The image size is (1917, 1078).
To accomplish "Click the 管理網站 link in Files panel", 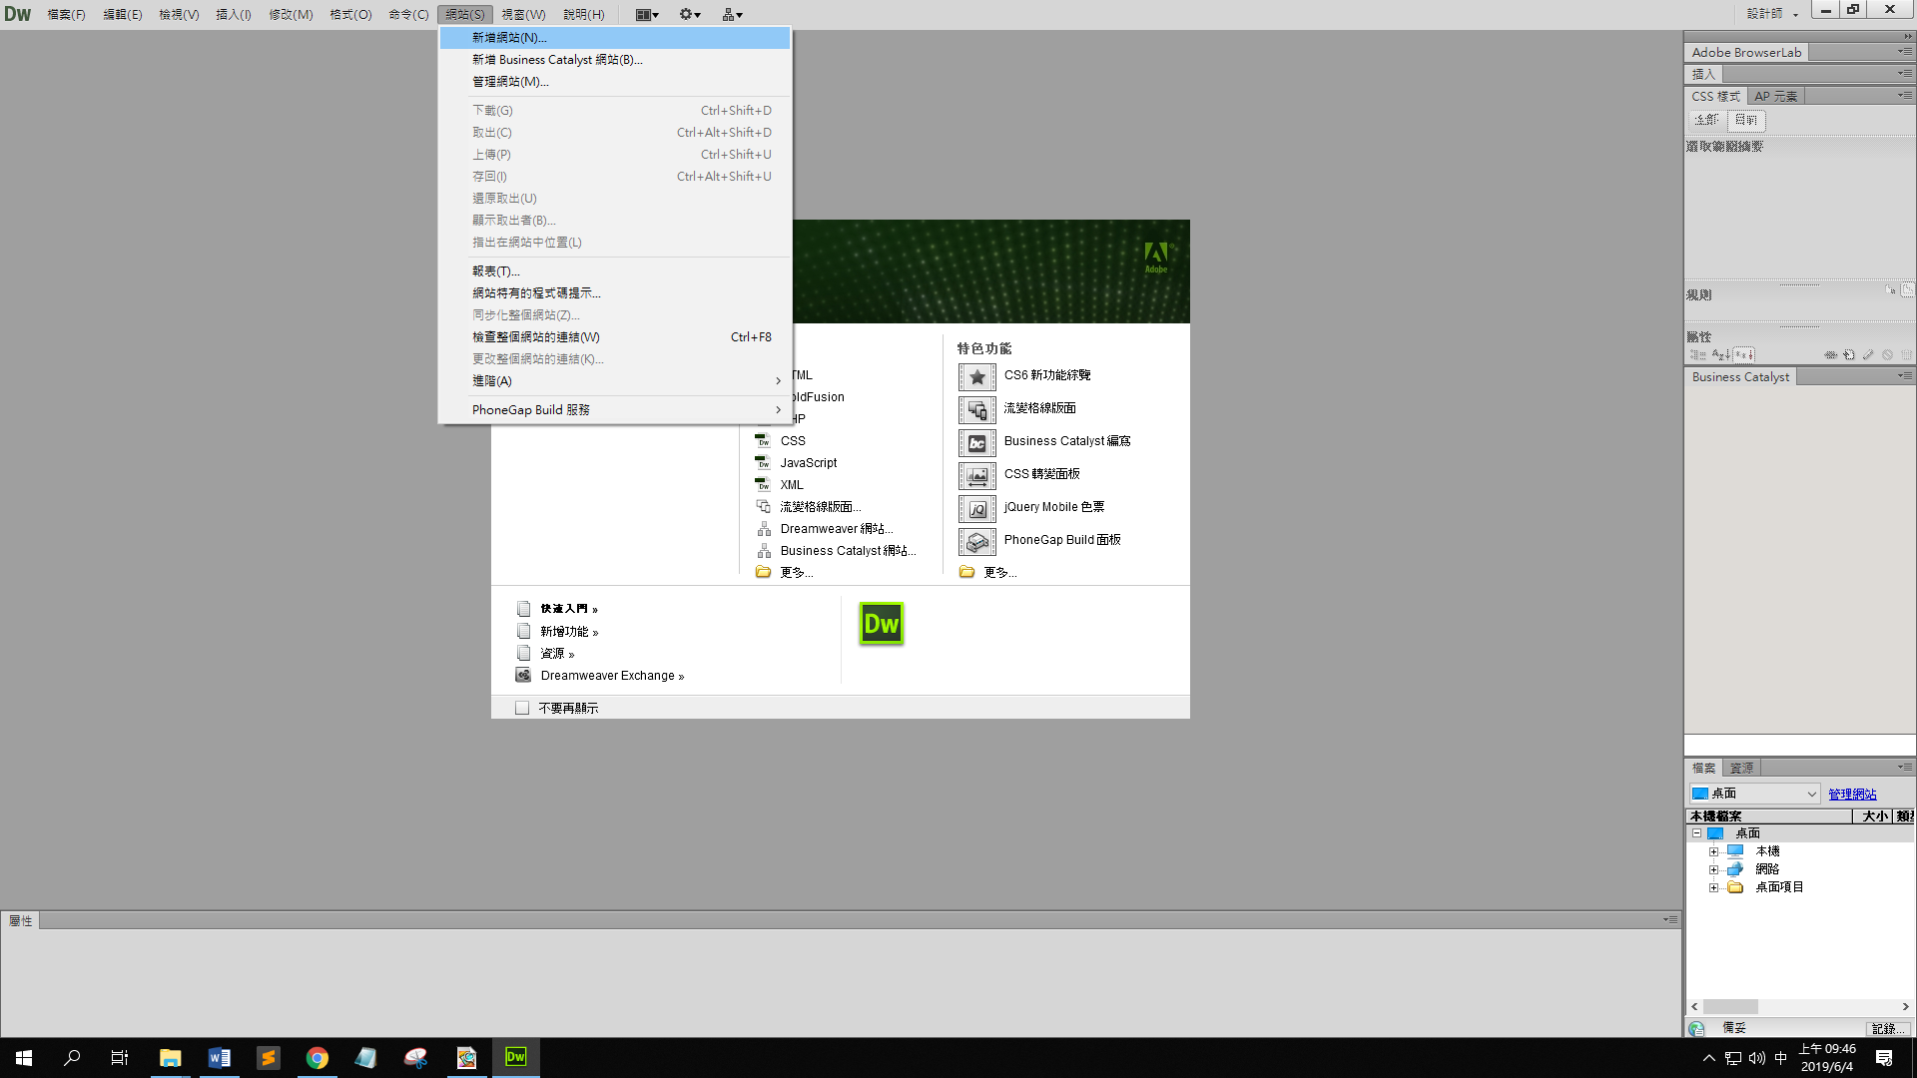I will tap(1852, 795).
